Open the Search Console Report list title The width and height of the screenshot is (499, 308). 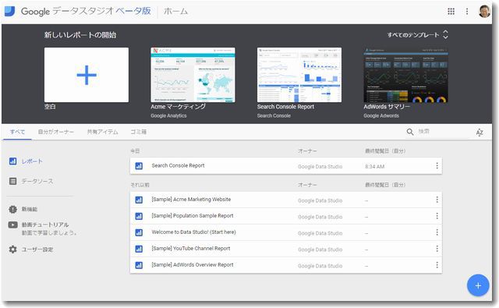pyautogui.click(x=179, y=166)
